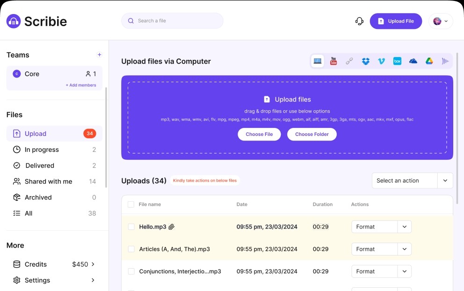Click the Choose File button

tap(259, 134)
